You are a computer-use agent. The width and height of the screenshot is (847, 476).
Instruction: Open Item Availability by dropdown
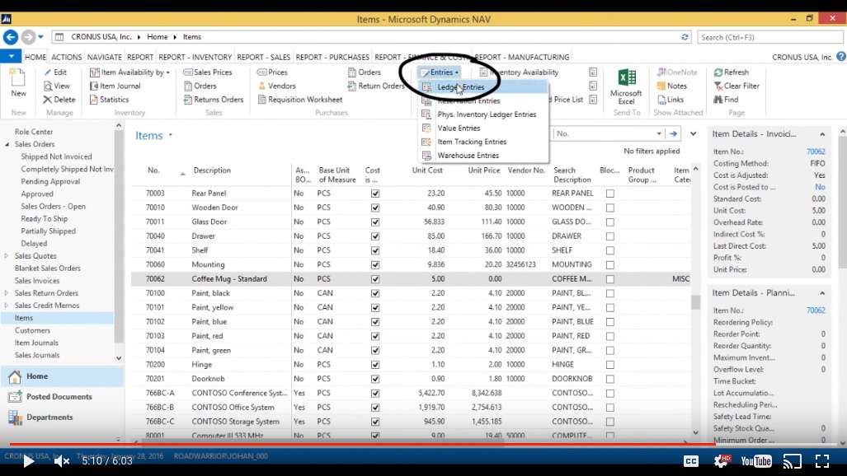point(130,72)
